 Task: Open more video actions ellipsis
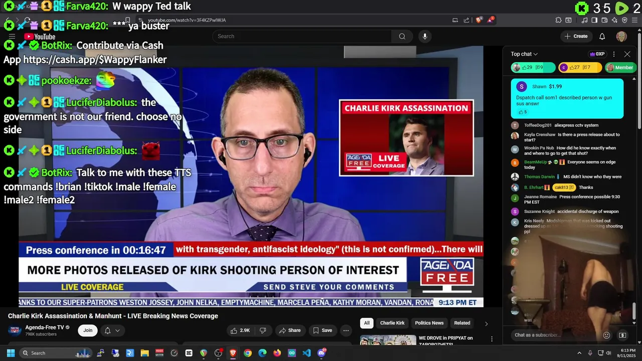coord(346,330)
